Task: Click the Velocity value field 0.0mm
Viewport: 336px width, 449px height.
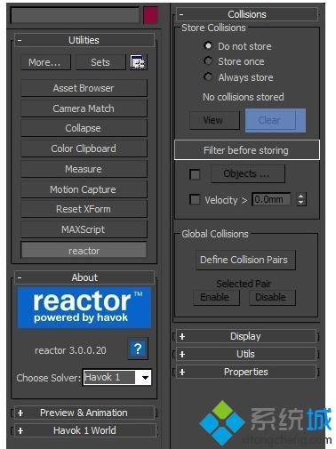Action: pyautogui.click(x=271, y=199)
